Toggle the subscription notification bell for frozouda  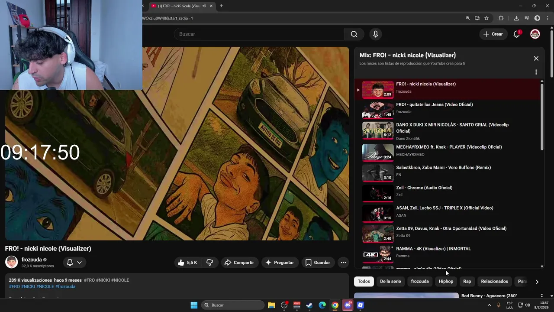[70, 263]
